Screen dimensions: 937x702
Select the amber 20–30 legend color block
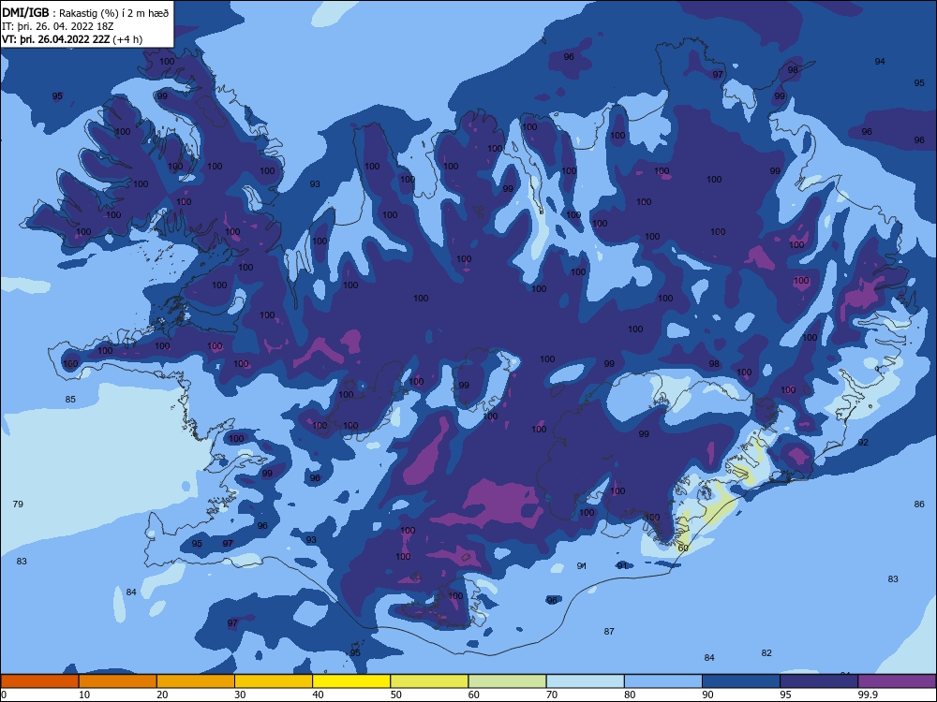(196, 681)
